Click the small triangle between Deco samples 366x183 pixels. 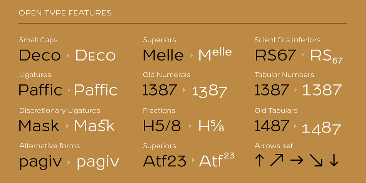pyautogui.click(x=69, y=55)
